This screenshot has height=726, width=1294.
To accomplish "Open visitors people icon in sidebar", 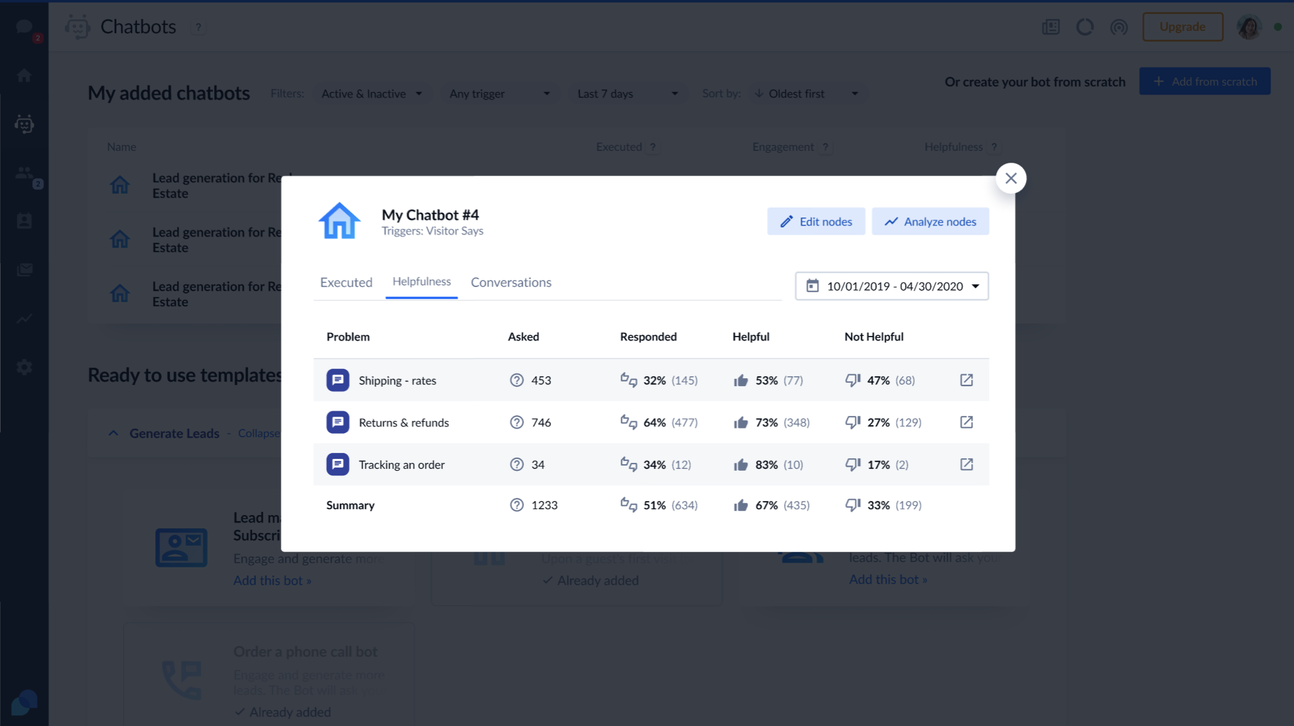I will (24, 173).
